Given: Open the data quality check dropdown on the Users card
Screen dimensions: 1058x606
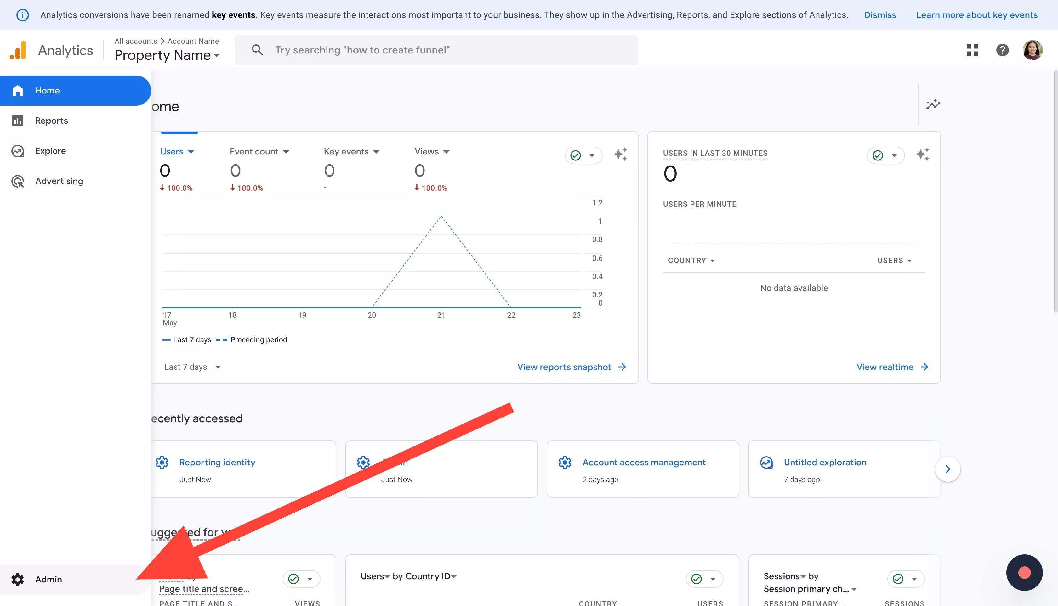Looking at the screenshot, I should pyautogui.click(x=583, y=155).
